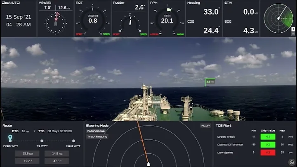
Task: Open the settings gear icon
Action: [292, 162]
